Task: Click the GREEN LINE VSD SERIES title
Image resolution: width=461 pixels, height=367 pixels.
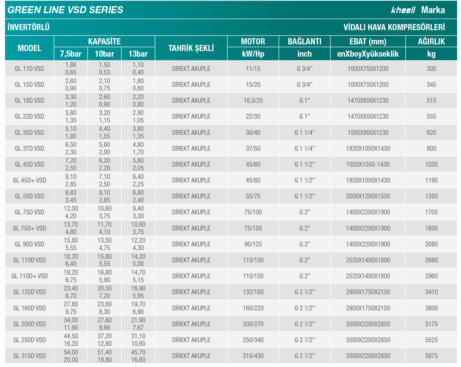Action: (65, 10)
